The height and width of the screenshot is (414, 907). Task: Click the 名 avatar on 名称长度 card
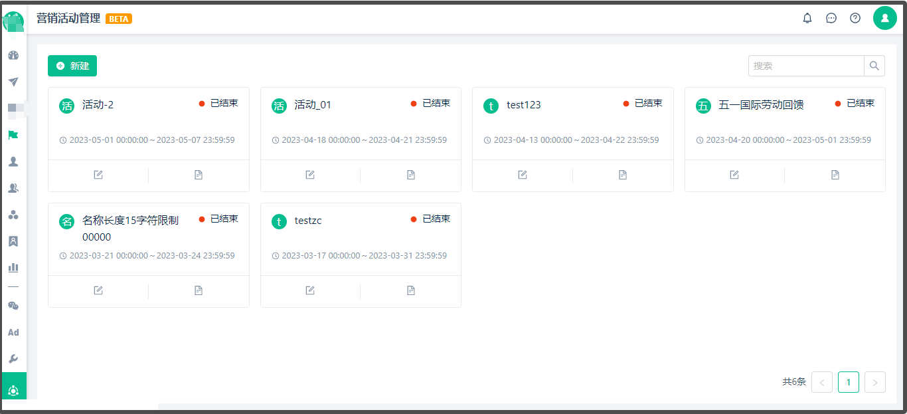coord(66,221)
